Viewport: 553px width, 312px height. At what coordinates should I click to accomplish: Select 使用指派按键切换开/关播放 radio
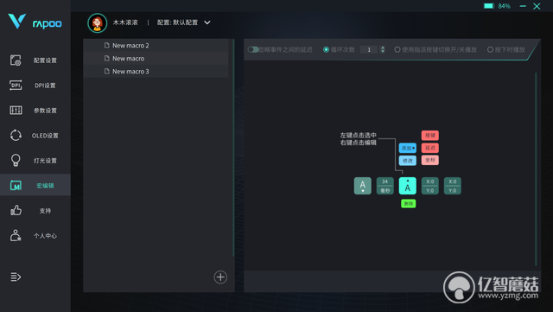click(x=397, y=49)
